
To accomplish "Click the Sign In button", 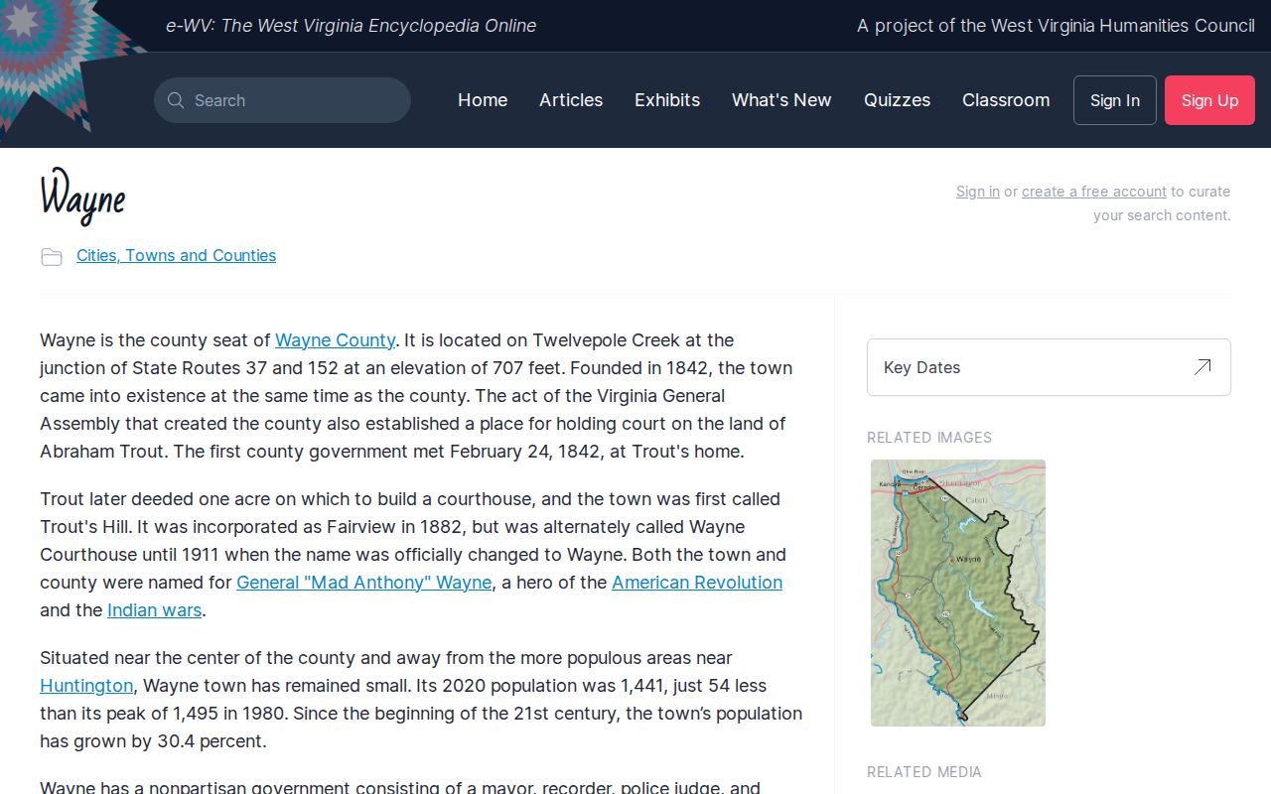I will coord(1115,100).
